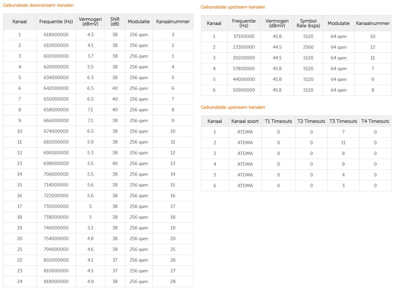
Task: Click the upstream frequency 57800000
Action: pos(244,69)
